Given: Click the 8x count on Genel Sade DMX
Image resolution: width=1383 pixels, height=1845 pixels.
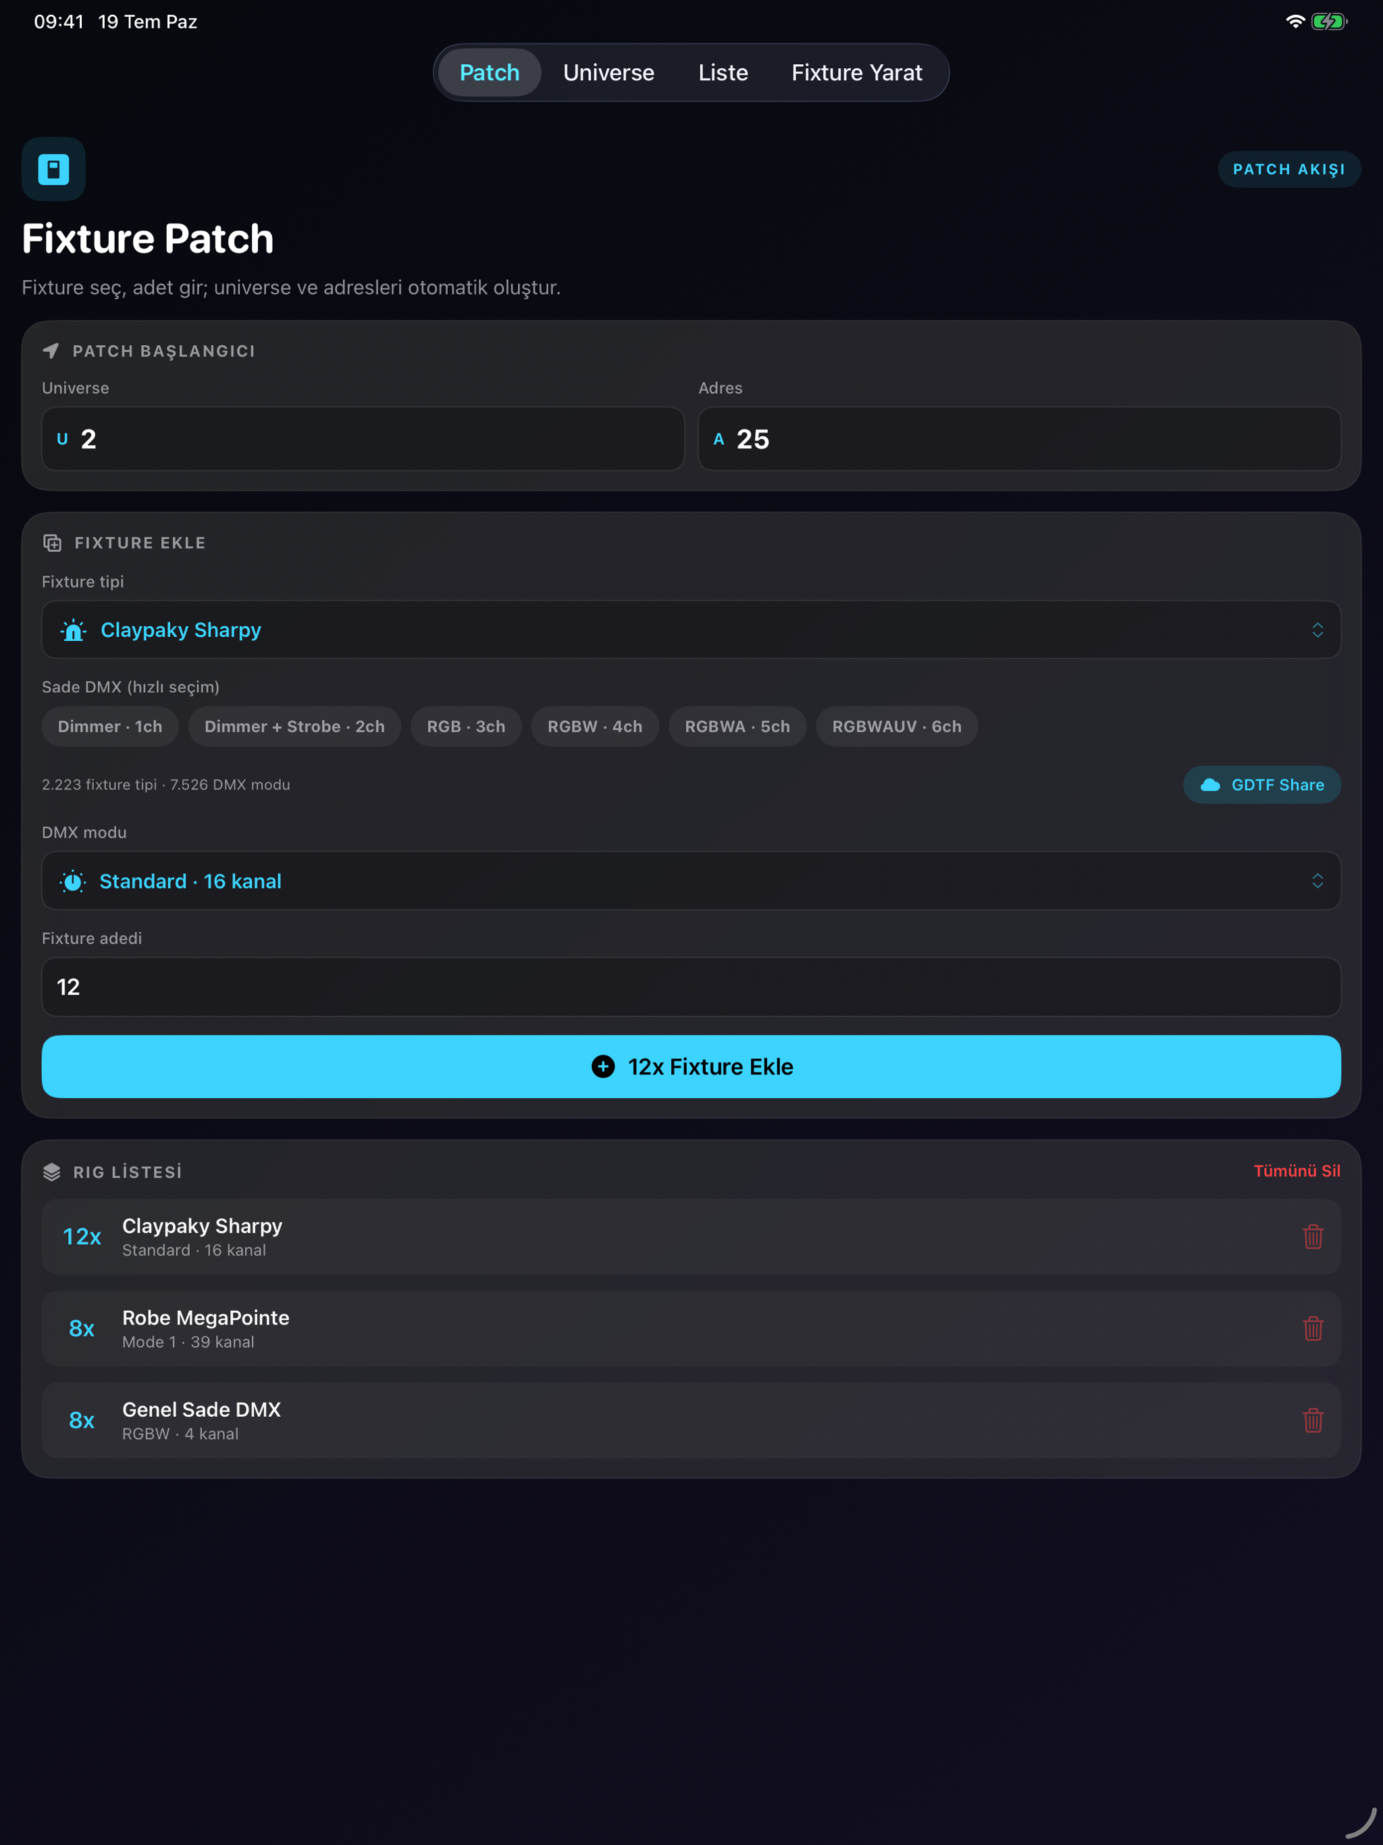Looking at the screenshot, I should 82,1420.
